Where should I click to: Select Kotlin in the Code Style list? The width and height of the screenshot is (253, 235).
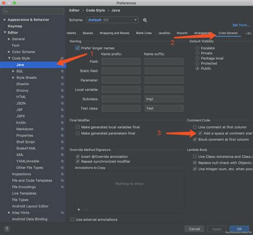click(21, 123)
